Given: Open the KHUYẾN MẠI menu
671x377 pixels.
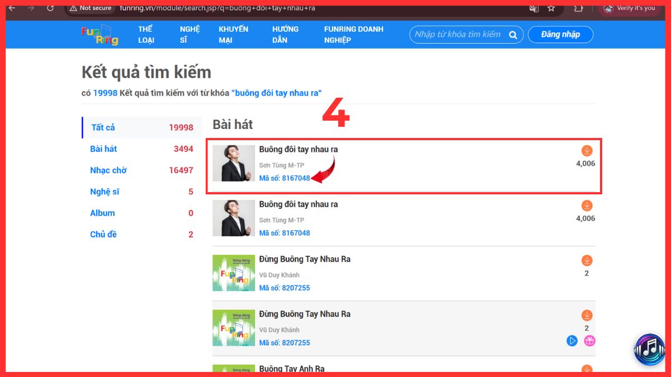Looking at the screenshot, I should (233, 35).
